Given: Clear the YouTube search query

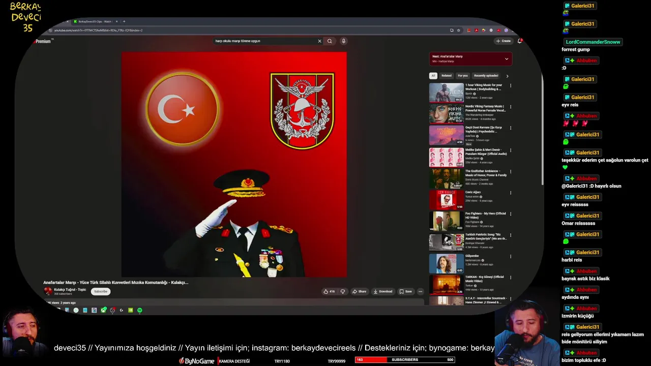Looking at the screenshot, I should [319, 41].
